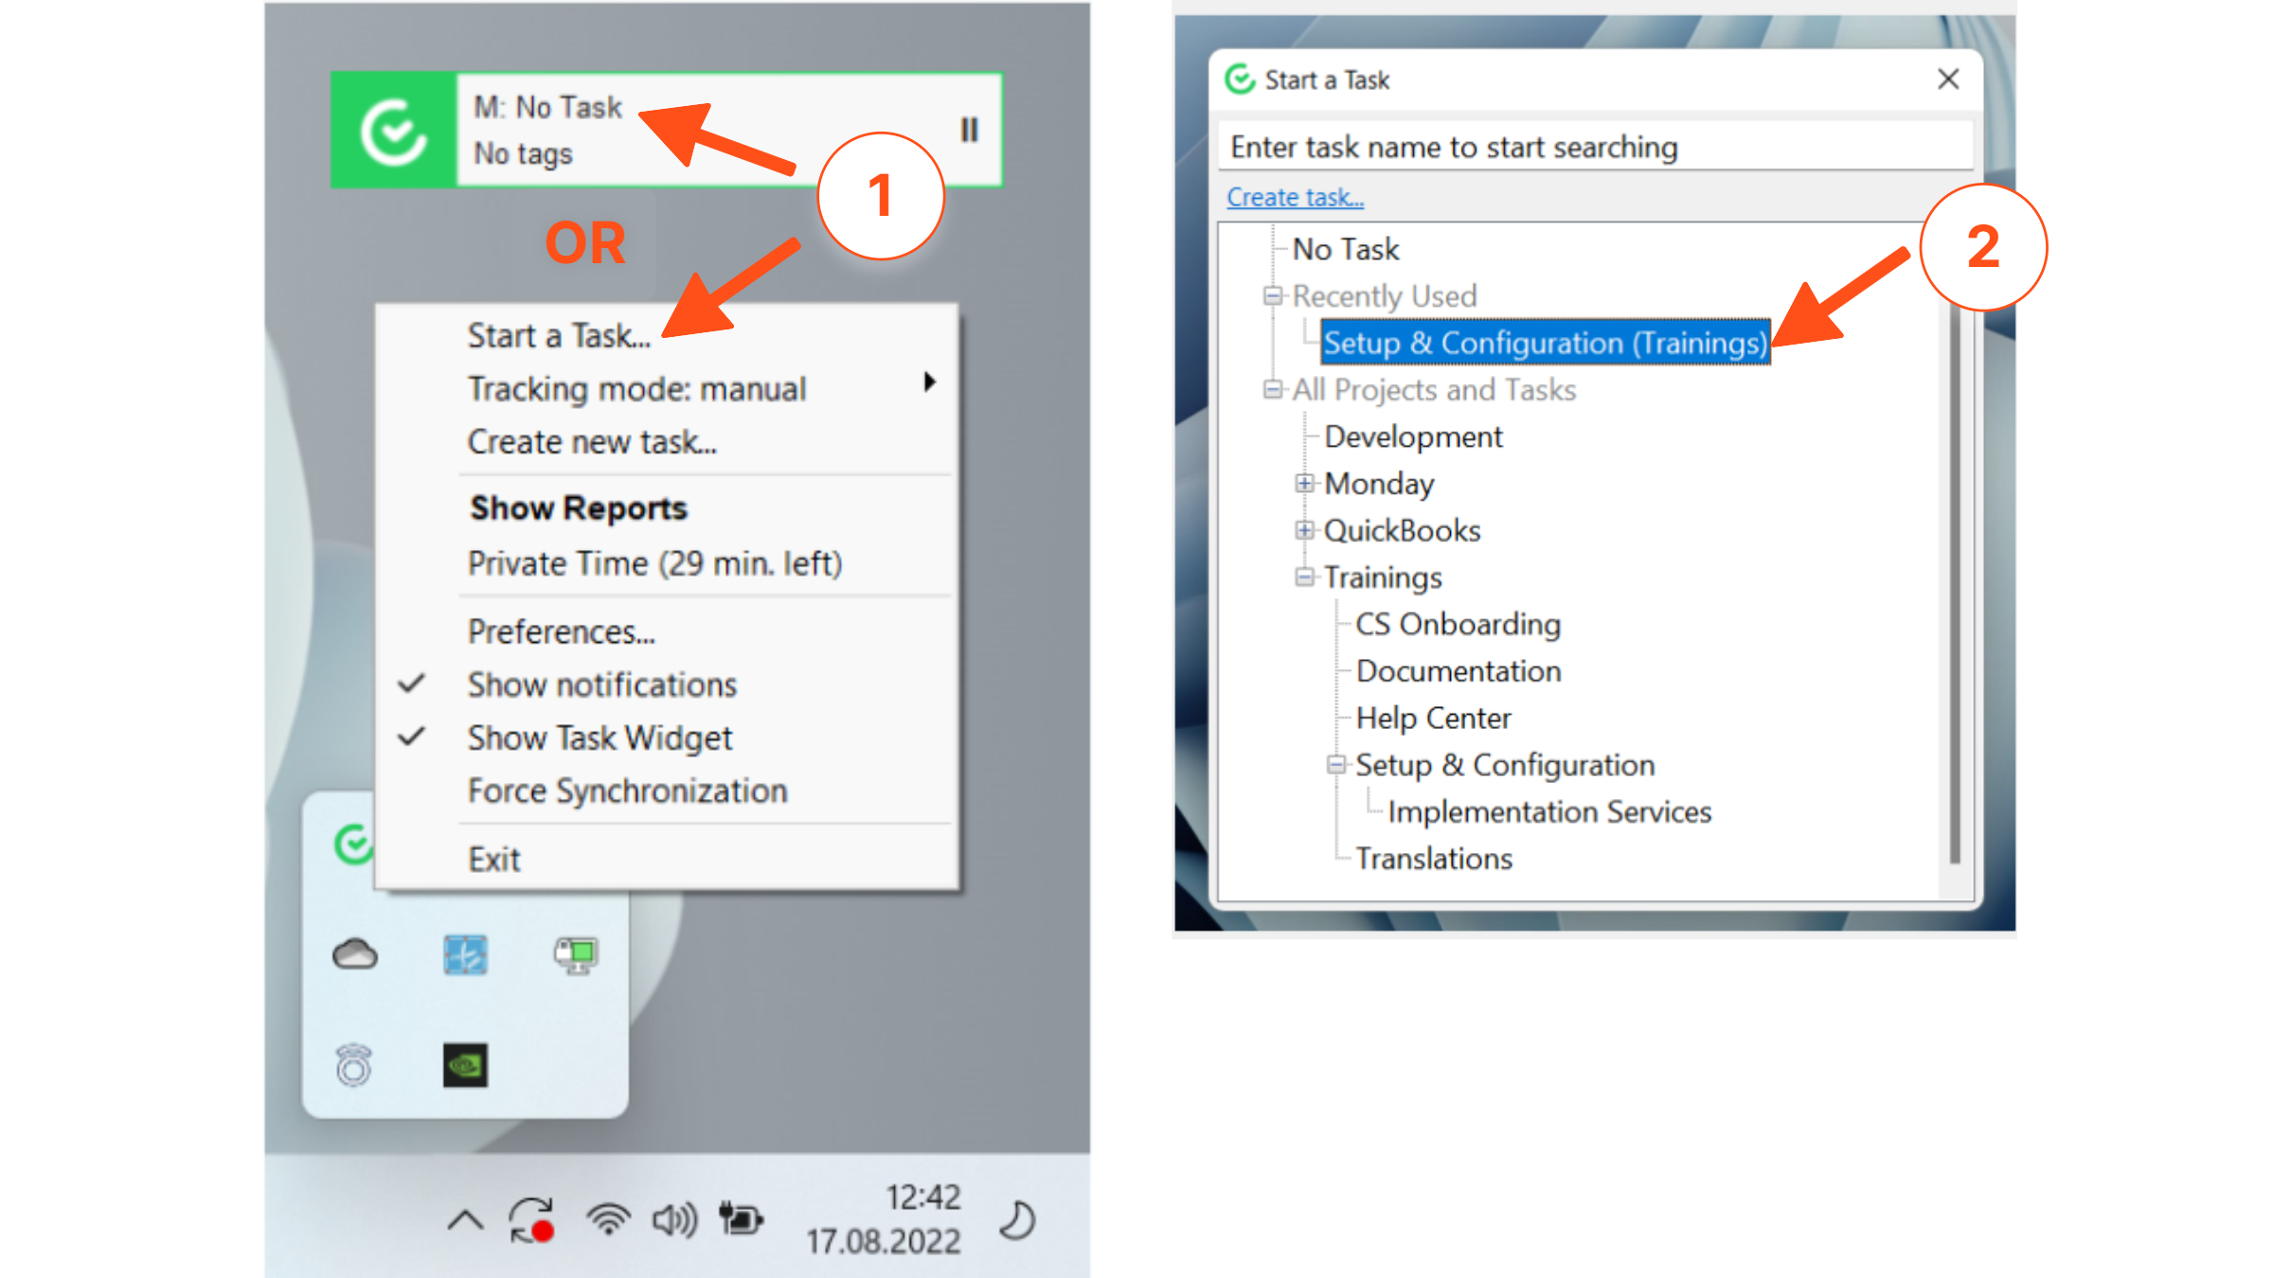Click the Create task link
Image resolution: width=2273 pixels, height=1278 pixels.
click(x=1295, y=197)
